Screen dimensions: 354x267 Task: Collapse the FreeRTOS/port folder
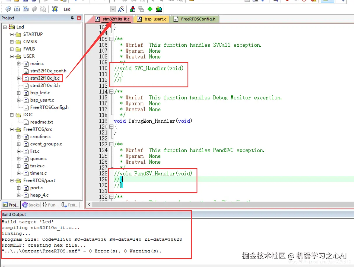[12, 180]
